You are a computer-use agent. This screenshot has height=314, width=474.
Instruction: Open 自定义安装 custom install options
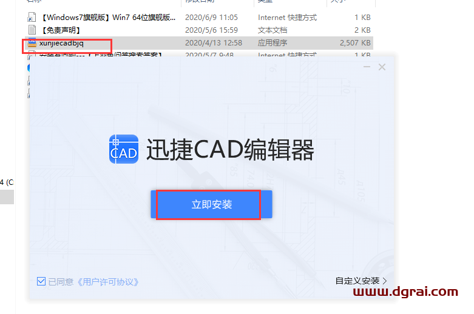(x=361, y=281)
